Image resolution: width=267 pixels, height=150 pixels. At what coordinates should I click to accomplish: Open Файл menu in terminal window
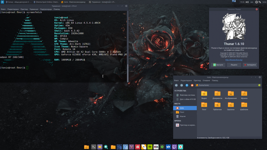(x=3, y=9)
